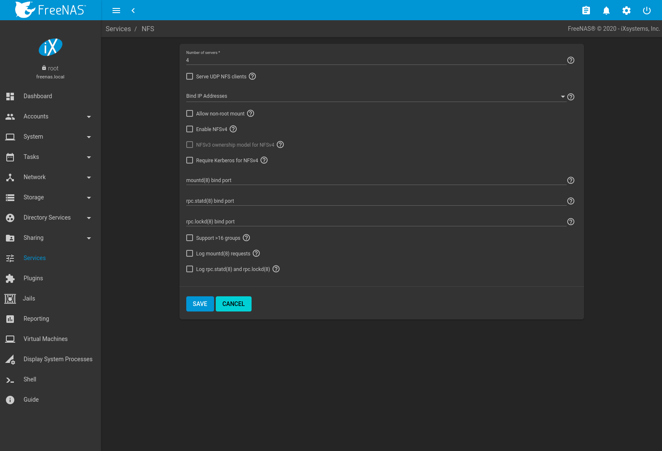
Task: Click the mountd(8) bind port field
Action: coord(375,180)
